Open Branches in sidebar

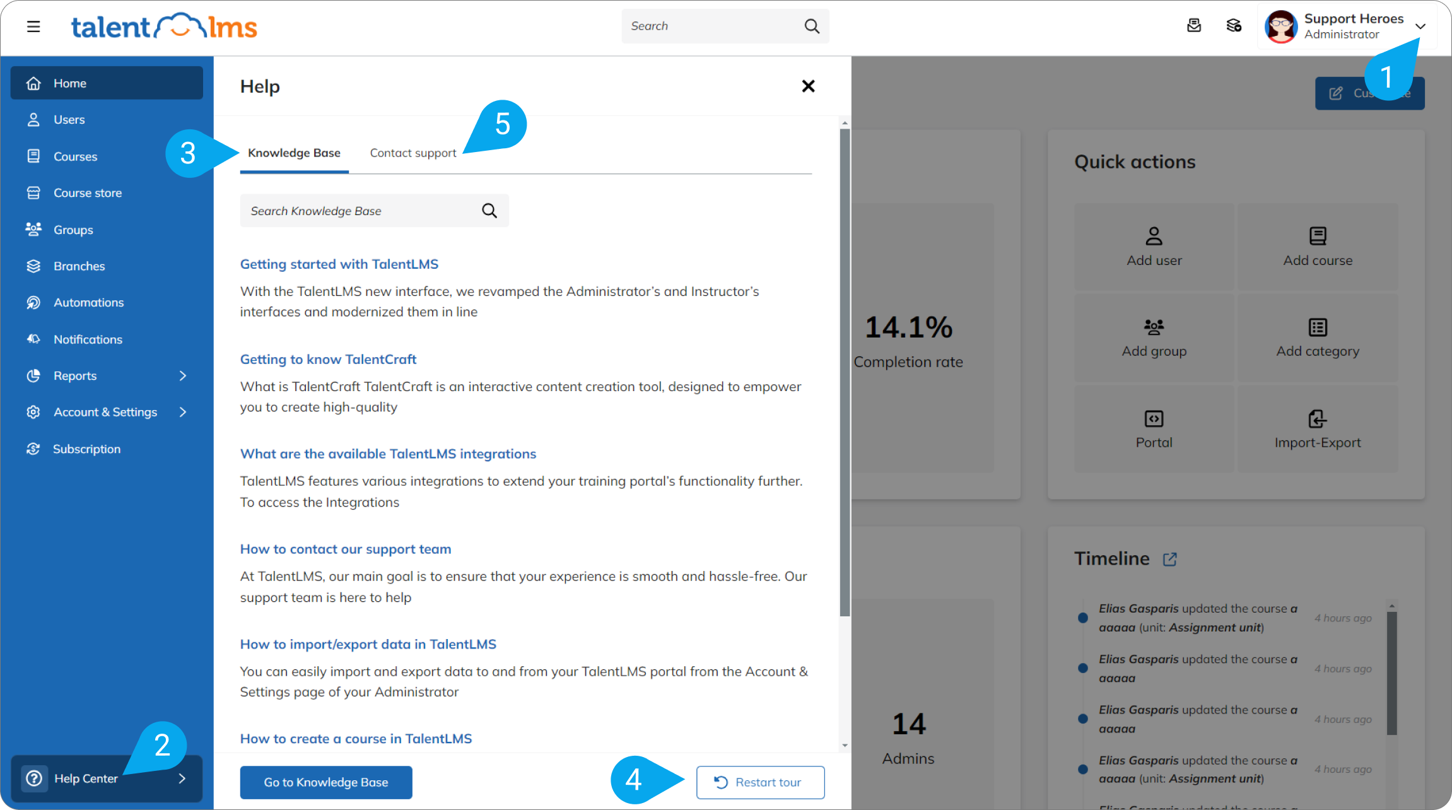coord(107,266)
